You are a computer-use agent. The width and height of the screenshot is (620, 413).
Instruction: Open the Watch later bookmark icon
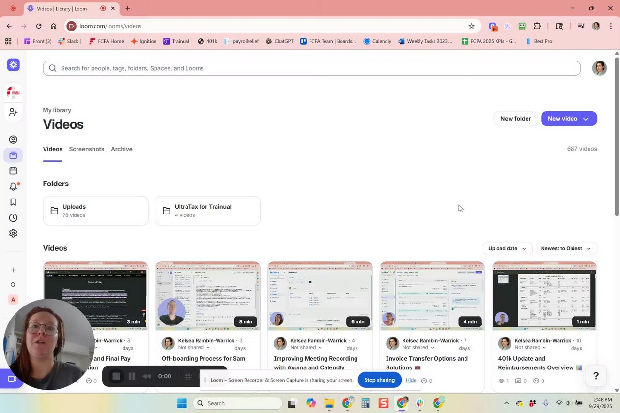coord(13,202)
